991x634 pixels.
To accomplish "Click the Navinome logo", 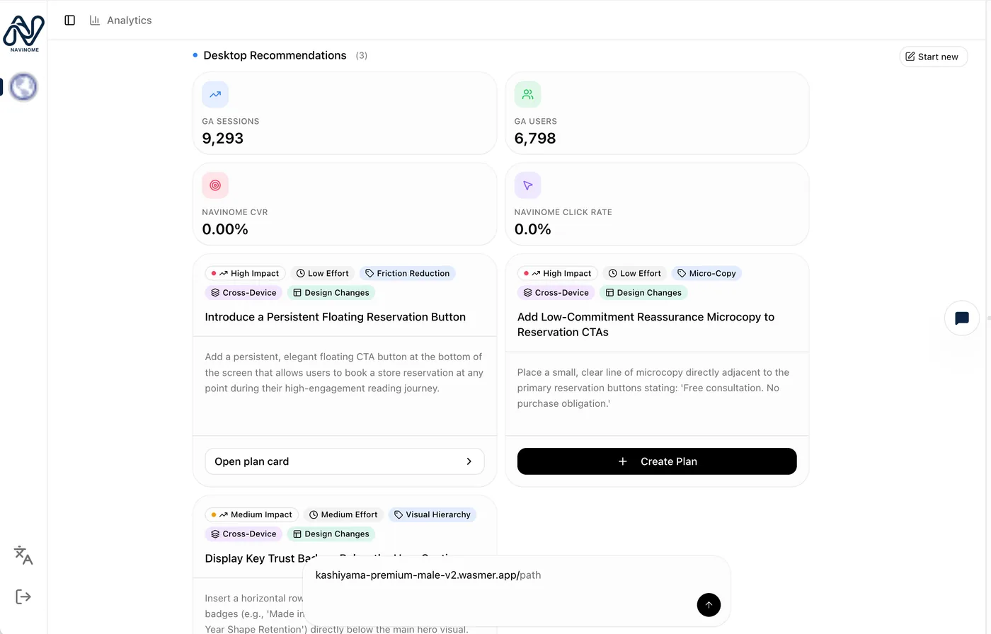I will click(x=24, y=33).
